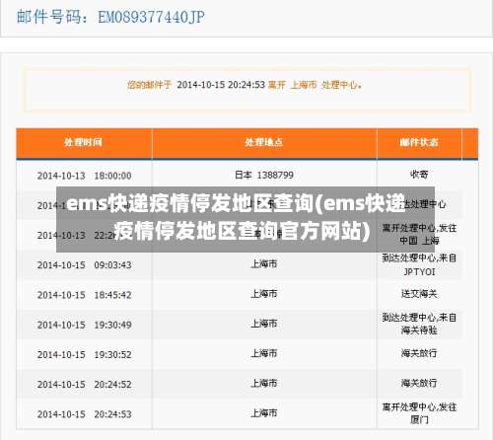Click 上海市 in the 19:30:52 row
The width and height of the screenshot is (493, 440).
click(264, 353)
